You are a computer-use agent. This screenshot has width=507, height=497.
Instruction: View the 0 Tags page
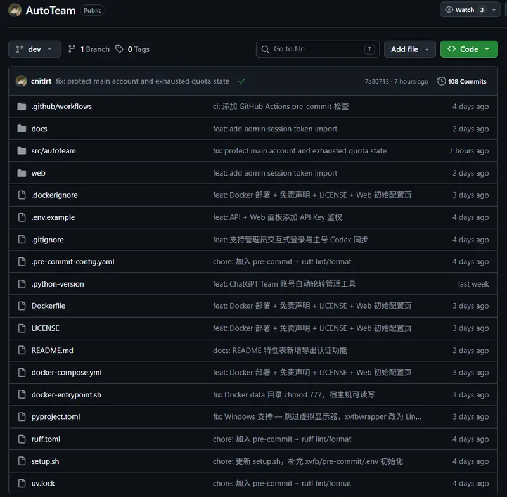point(132,49)
